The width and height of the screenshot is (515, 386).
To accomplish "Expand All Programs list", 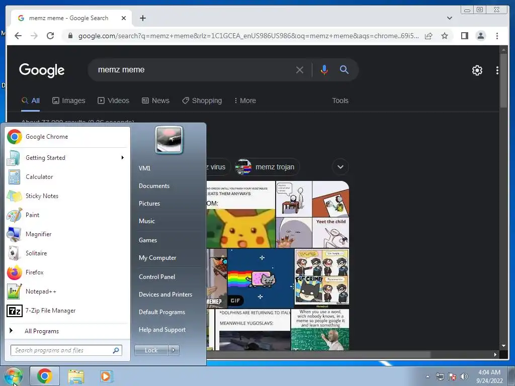I will click(67, 331).
